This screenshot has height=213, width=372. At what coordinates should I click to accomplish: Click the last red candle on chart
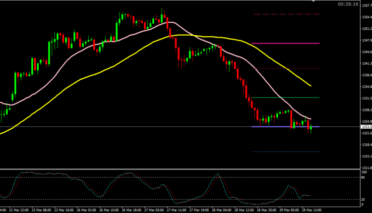(x=309, y=126)
